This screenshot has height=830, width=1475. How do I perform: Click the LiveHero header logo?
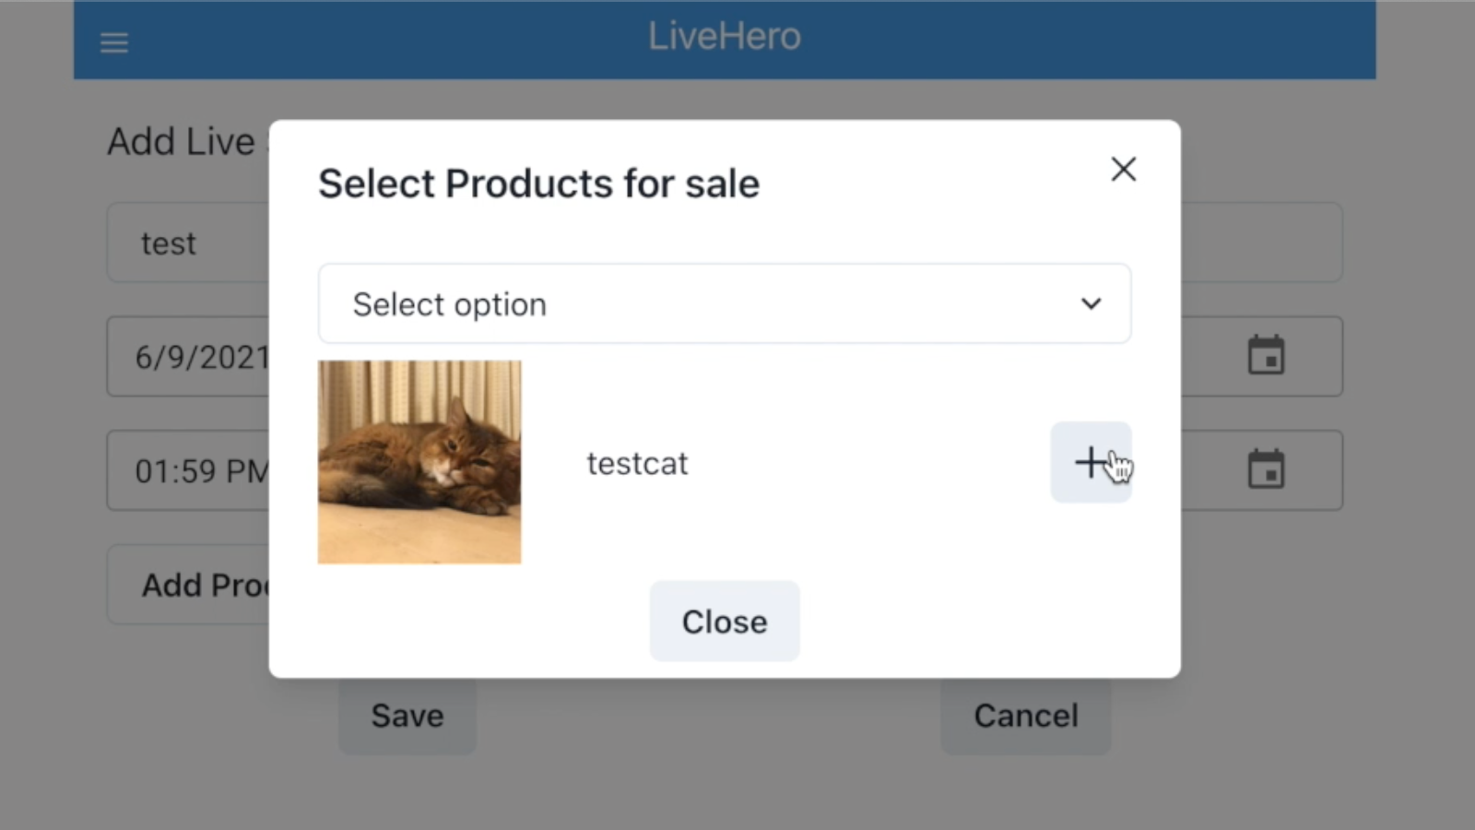point(725,37)
